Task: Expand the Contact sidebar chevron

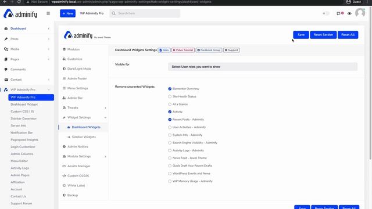Action: [49, 80]
